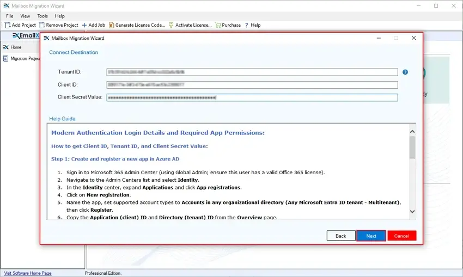The height and width of the screenshot is (277, 463).
Task: Click the Remove Project toolbar icon
Action: coord(42,25)
